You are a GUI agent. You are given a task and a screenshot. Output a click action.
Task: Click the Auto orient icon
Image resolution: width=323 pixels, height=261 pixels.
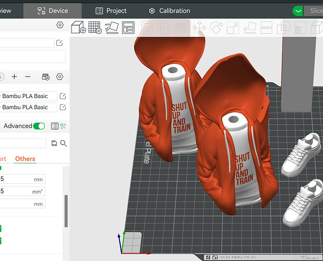tap(112, 28)
